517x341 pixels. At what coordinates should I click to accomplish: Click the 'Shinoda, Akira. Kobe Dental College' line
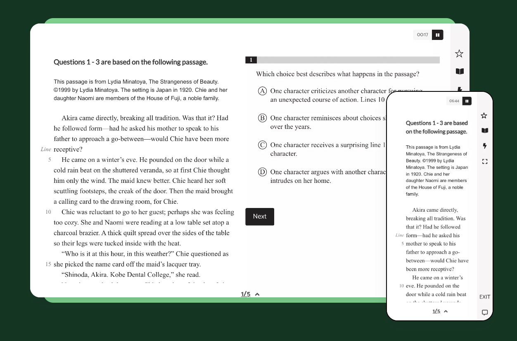(x=131, y=275)
